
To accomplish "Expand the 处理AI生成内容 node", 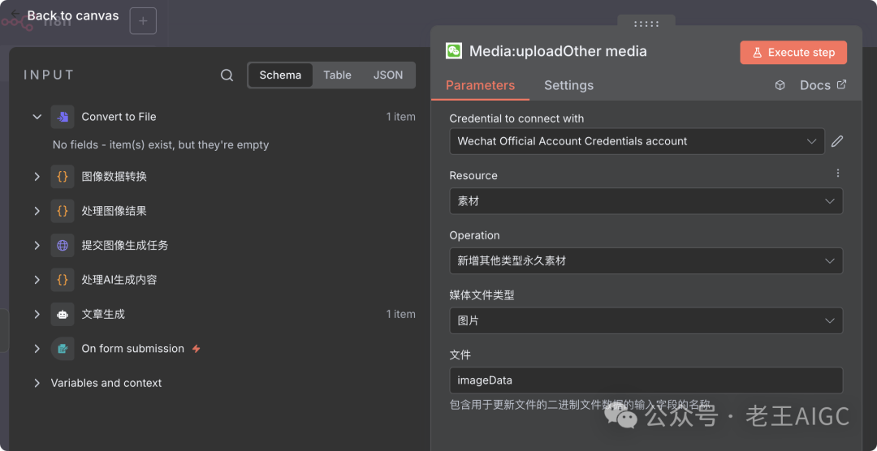I will [x=37, y=280].
